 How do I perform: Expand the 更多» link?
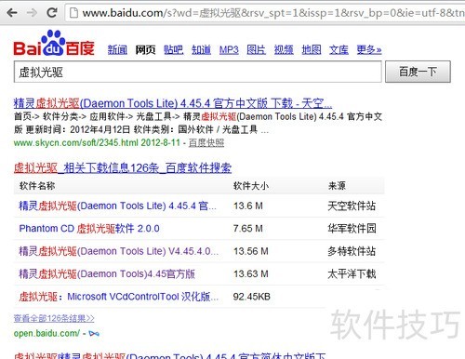pos(369,49)
